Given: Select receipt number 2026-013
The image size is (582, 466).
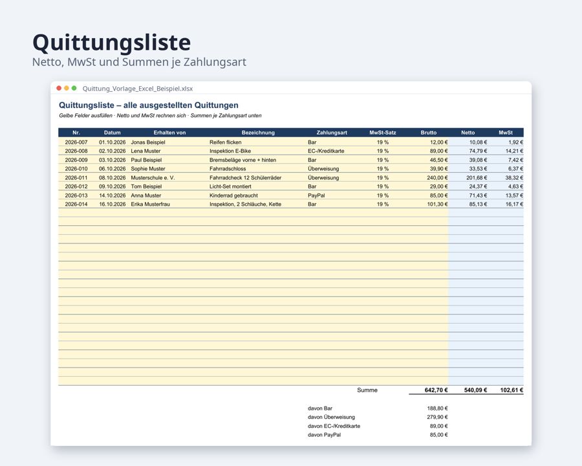Looking at the screenshot, I should (76, 195).
